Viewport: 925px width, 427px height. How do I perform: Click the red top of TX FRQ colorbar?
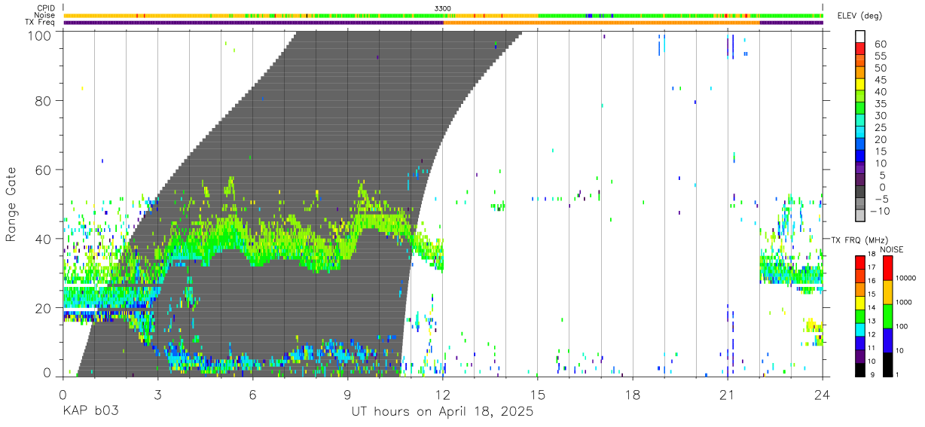coord(860,262)
